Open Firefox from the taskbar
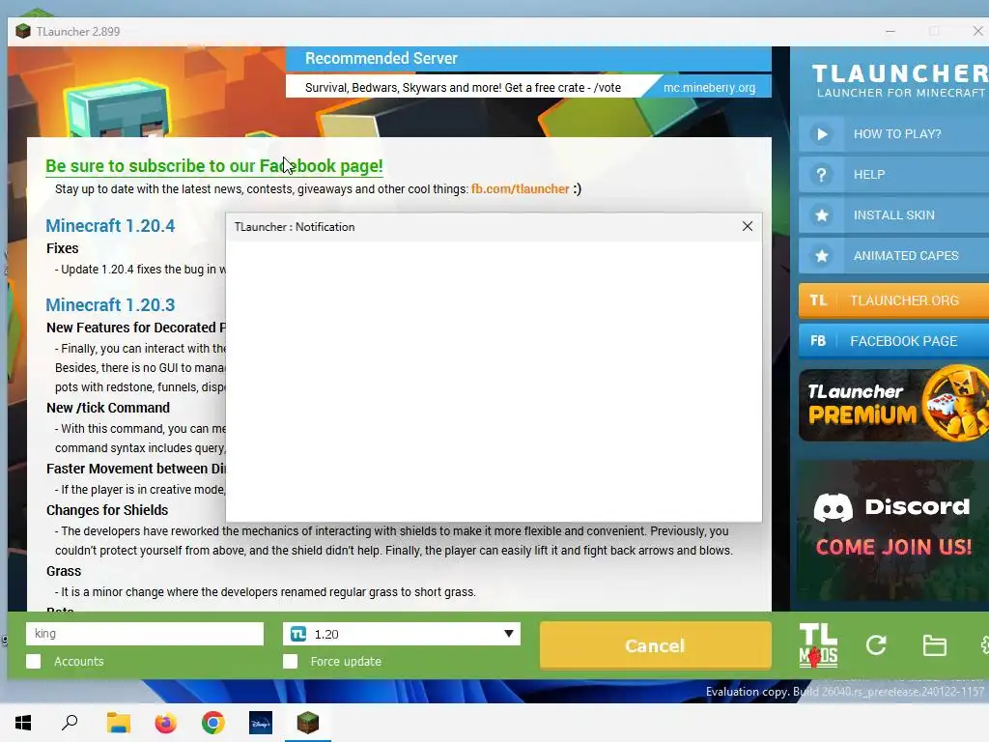 tap(166, 723)
